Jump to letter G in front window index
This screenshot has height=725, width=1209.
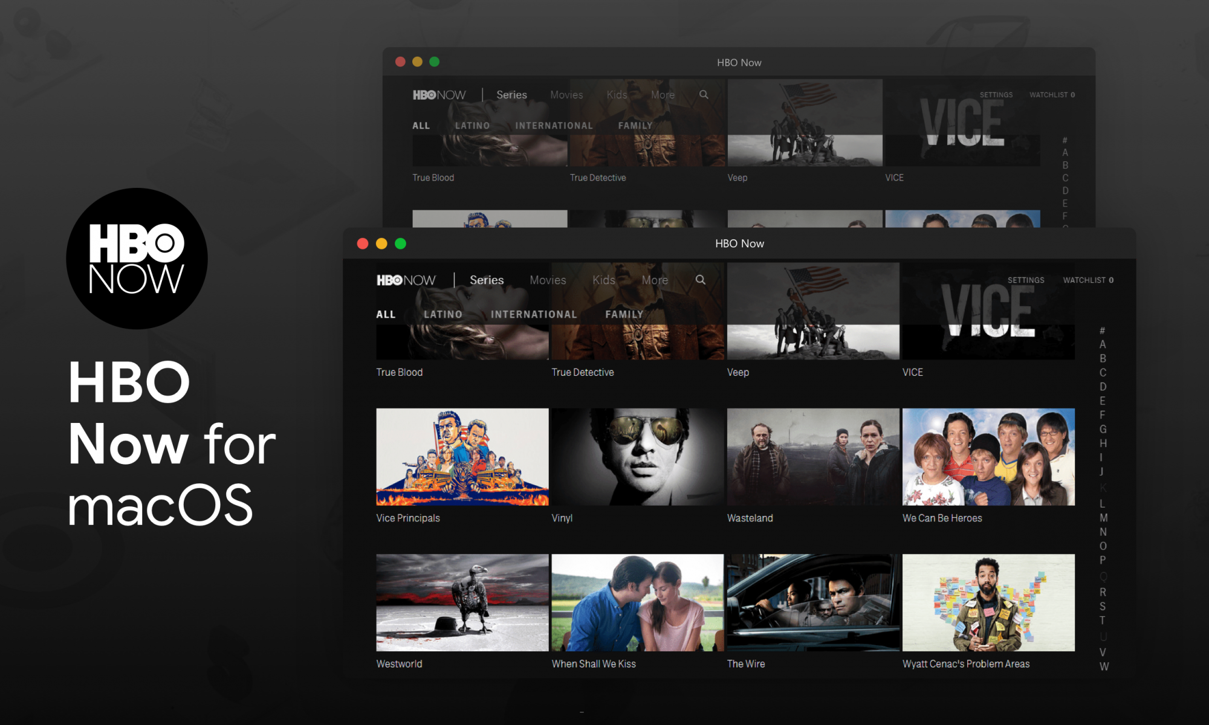pyautogui.click(x=1103, y=429)
